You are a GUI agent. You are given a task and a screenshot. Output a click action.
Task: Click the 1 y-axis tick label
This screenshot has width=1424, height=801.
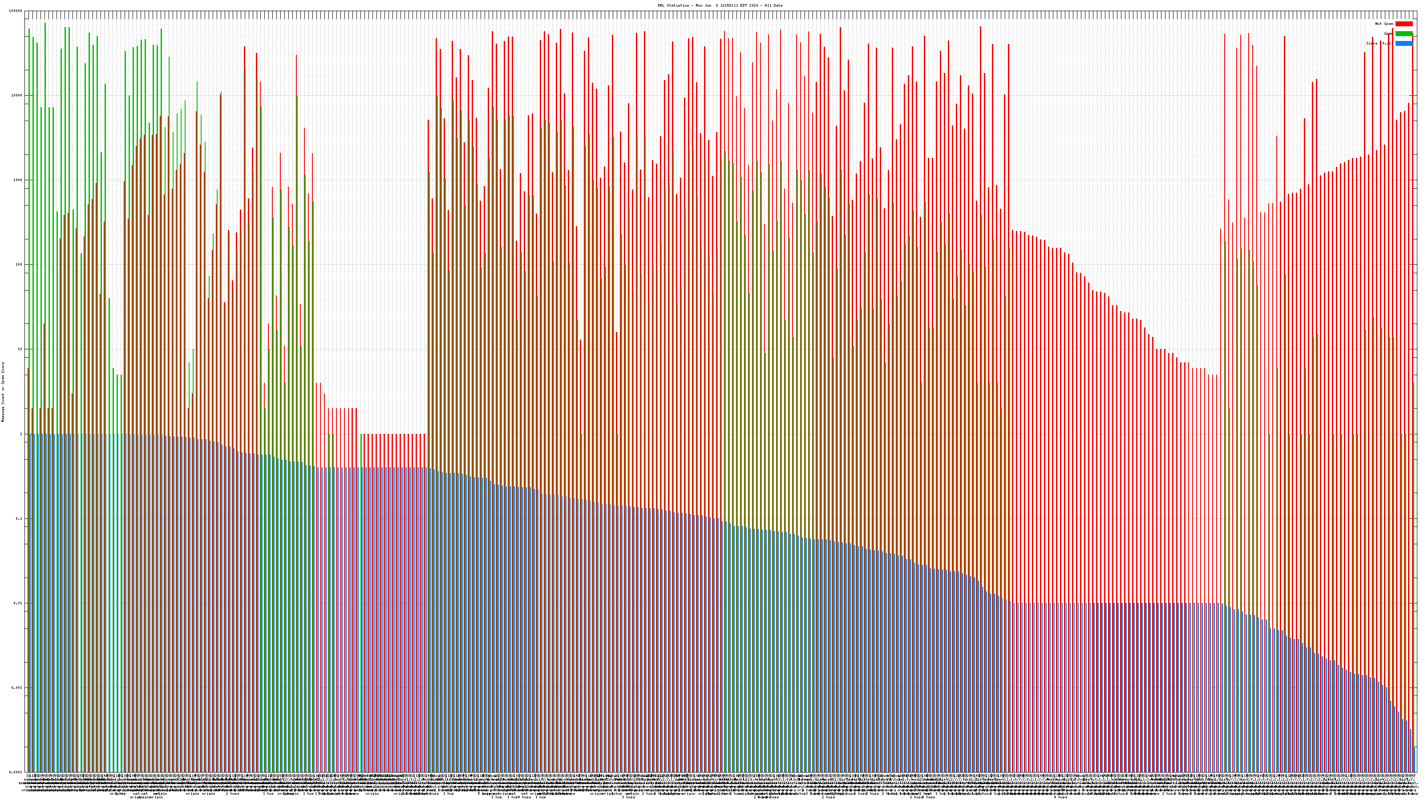click(x=21, y=434)
